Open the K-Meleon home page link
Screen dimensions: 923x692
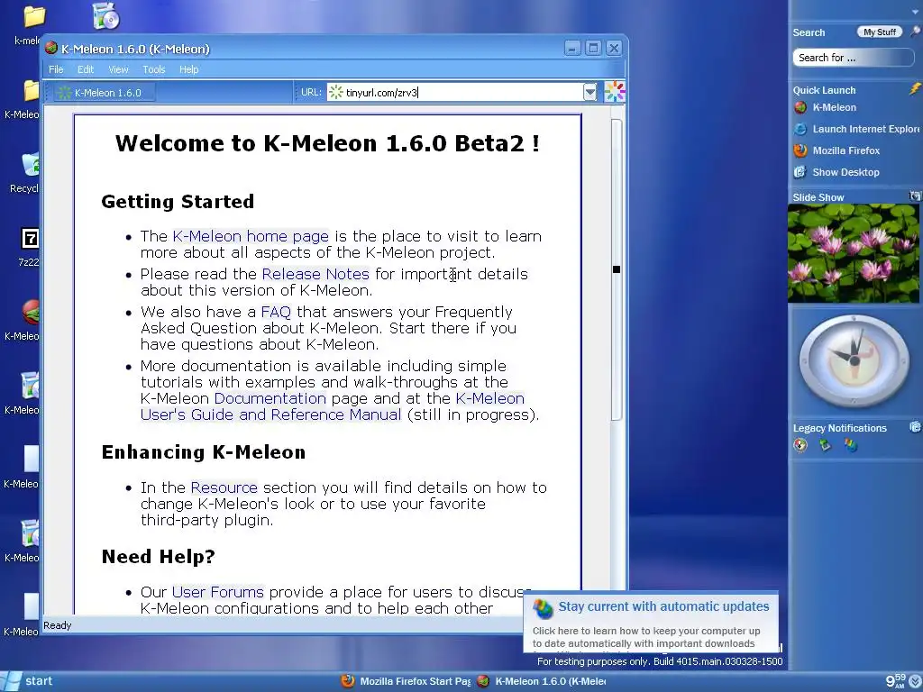pyautogui.click(x=251, y=236)
